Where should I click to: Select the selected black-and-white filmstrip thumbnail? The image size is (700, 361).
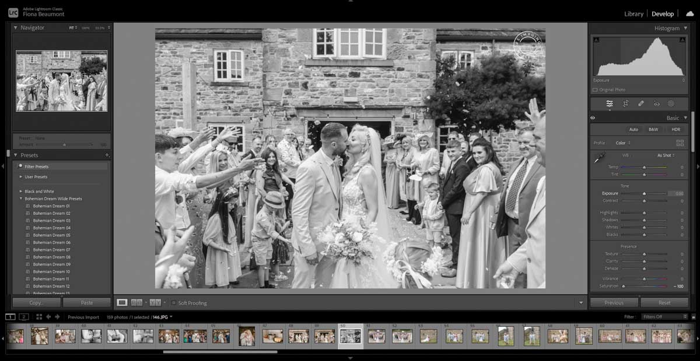[x=351, y=336]
